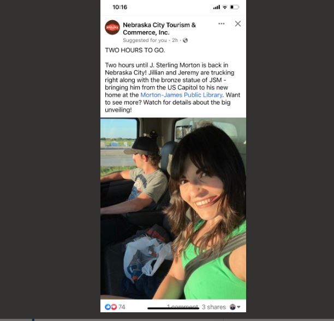Tap the 10:16 clock in status bar

(120, 7)
